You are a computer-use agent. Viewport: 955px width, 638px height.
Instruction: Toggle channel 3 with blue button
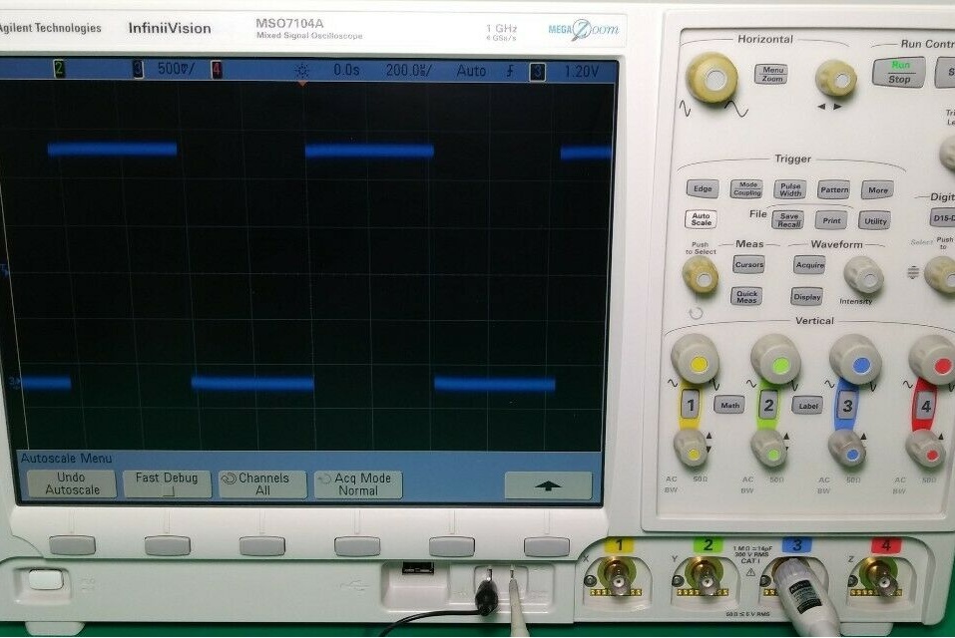click(x=847, y=405)
